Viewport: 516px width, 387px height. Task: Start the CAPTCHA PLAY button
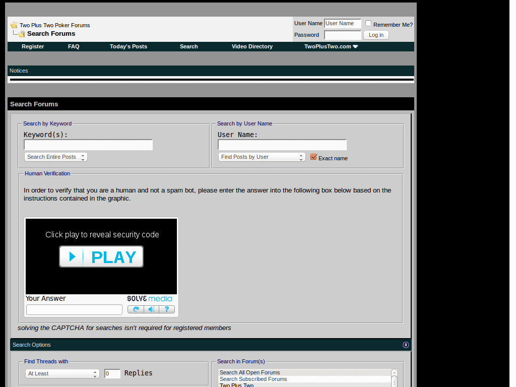coord(101,256)
